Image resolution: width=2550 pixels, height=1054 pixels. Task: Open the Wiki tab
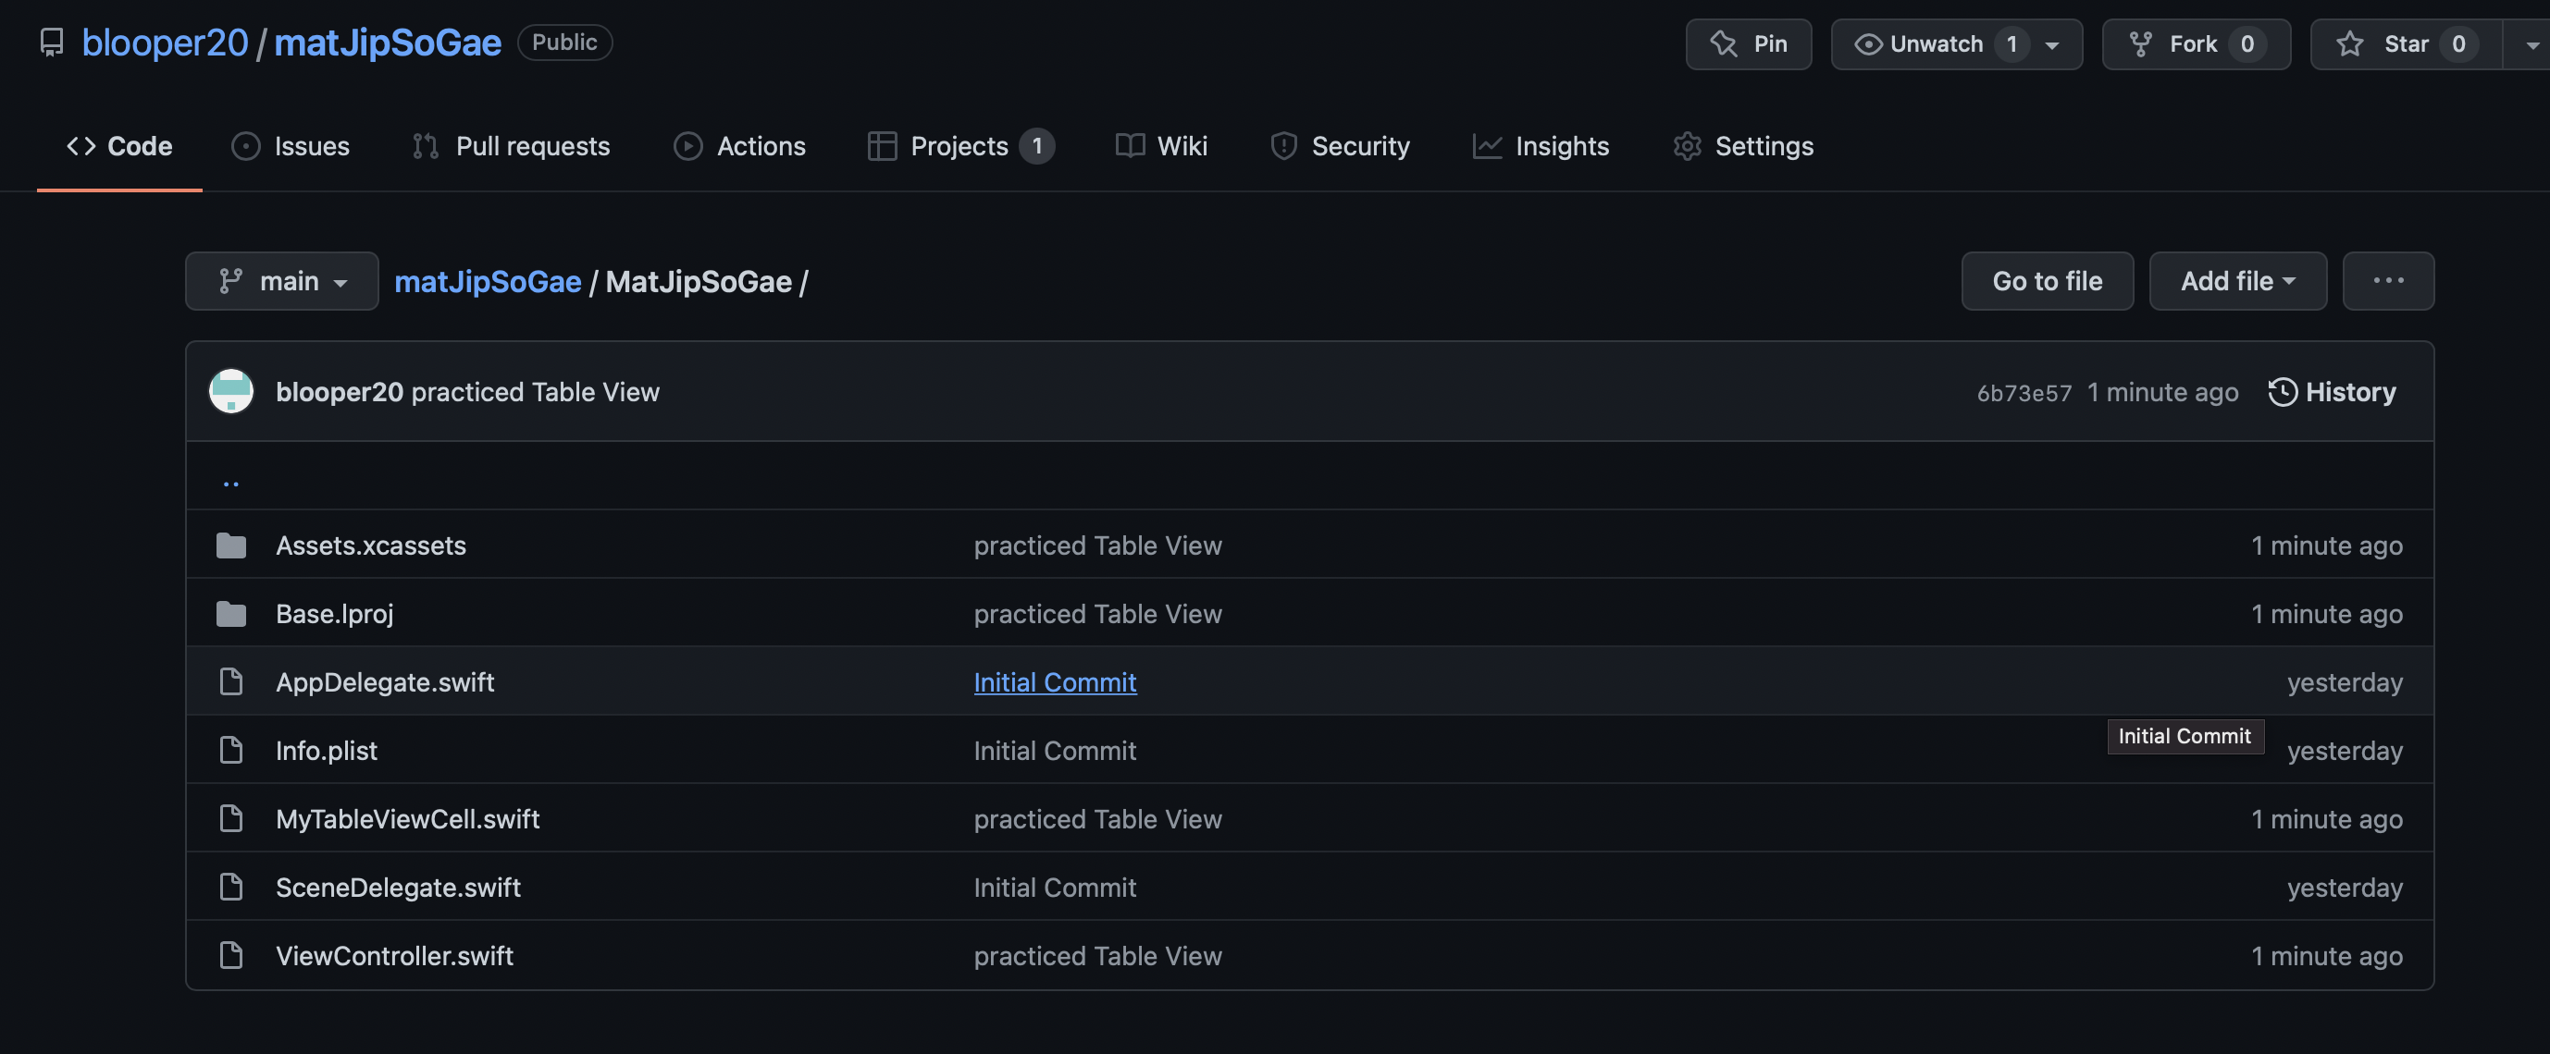1161,146
